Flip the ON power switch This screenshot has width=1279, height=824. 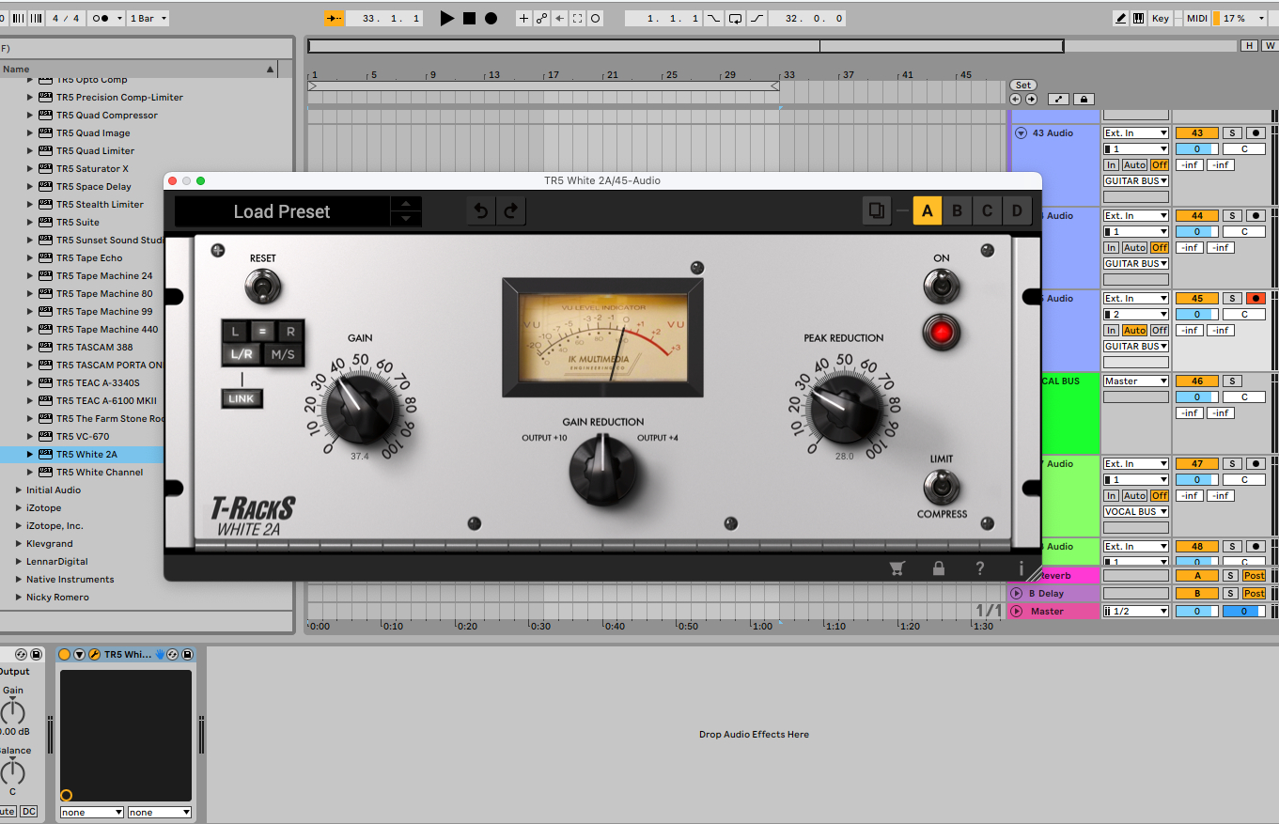(x=942, y=285)
